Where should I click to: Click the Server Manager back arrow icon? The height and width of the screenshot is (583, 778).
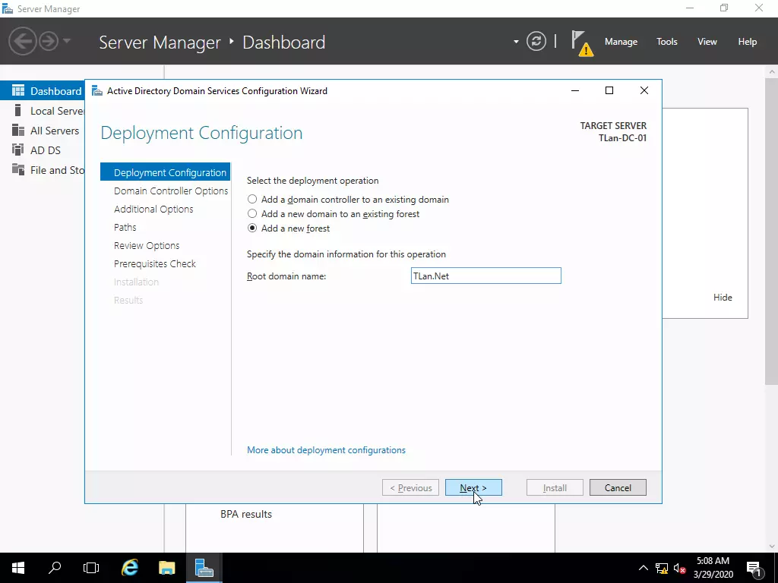pyautogui.click(x=22, y=41)
